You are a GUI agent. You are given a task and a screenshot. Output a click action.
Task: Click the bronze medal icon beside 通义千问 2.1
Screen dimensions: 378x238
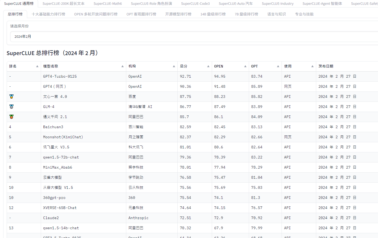[11, 117]
